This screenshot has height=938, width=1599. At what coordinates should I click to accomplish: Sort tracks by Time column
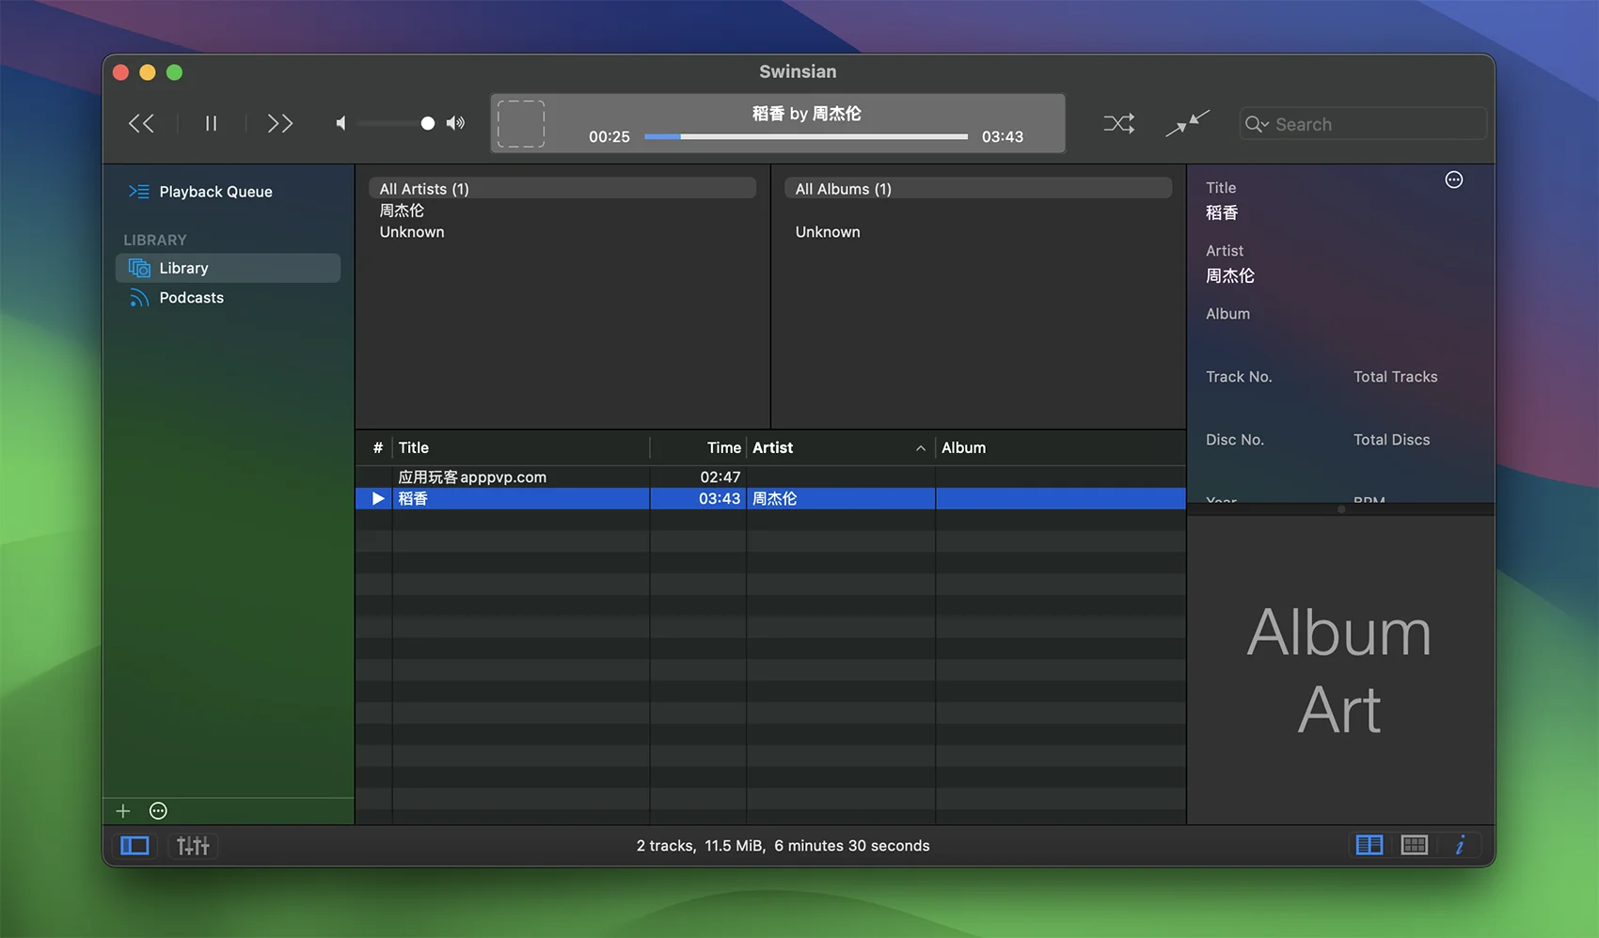tap(698, 447)
